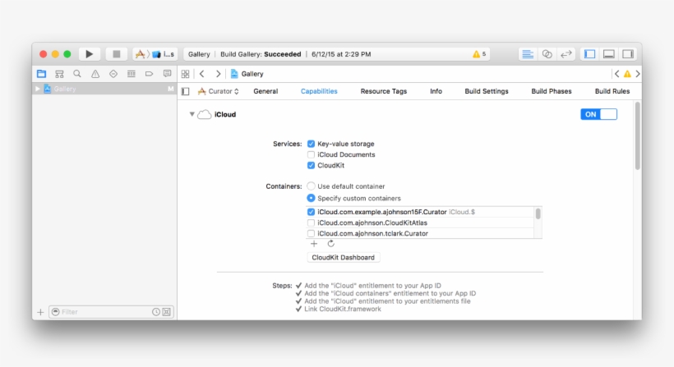Uncheck the CloudKit service
674x367 pixels.
pos(311,165)
